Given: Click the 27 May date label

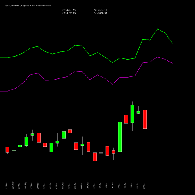Looking at the screenshot, I should [x=32, y=186].
